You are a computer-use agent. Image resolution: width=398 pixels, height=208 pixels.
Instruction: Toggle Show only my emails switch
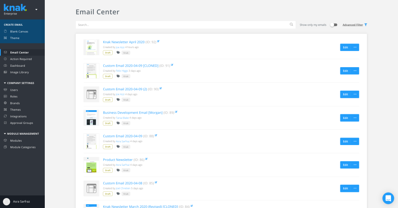[x=333, y=25]
